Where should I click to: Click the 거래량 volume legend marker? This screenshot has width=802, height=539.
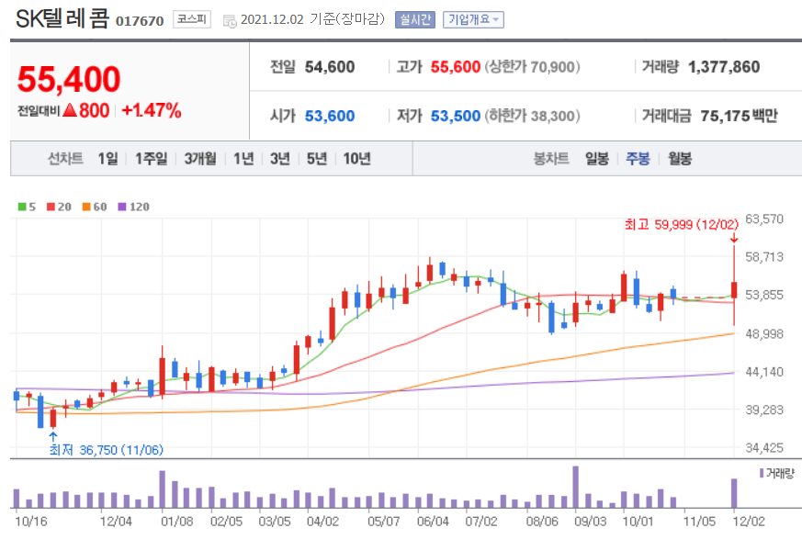[762, 473]
